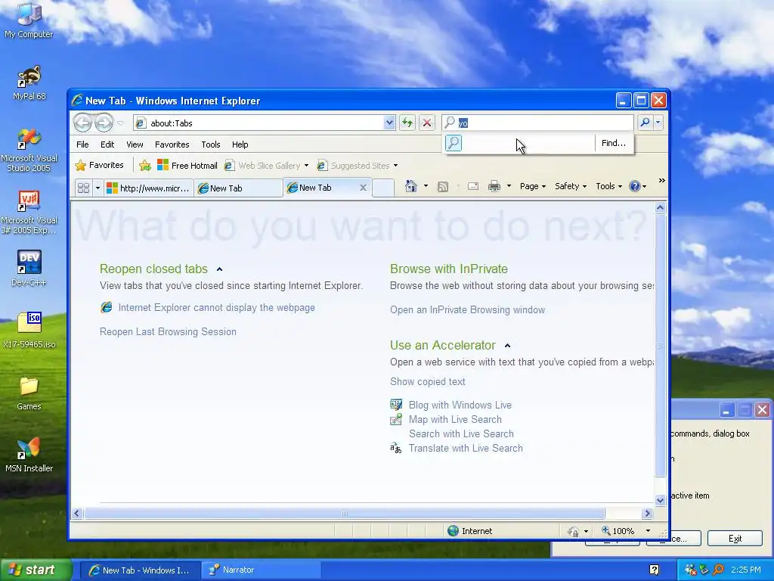Expand Web Slice Gallery dropdown arrow
Image resolution: width=774 pixels, height=581 pixels.
point(306,166)
